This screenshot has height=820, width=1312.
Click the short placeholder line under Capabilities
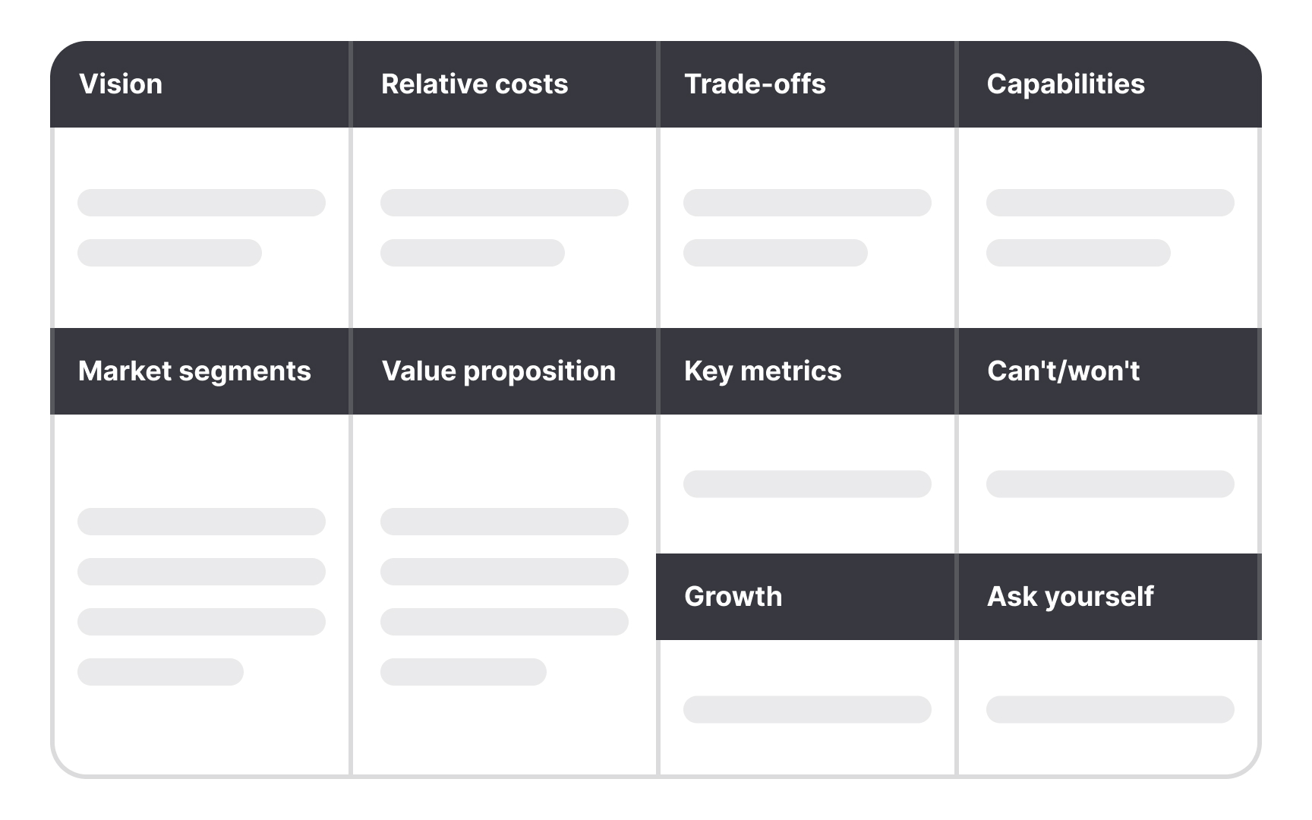coord(1078,253)
